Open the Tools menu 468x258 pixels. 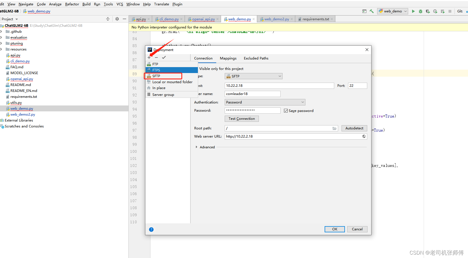click(108, 4)
